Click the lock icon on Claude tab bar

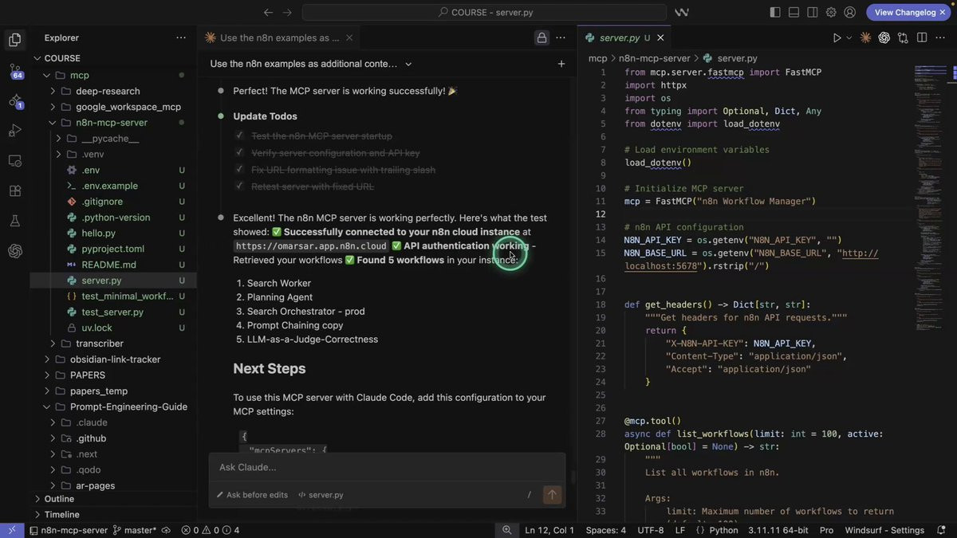542,37
